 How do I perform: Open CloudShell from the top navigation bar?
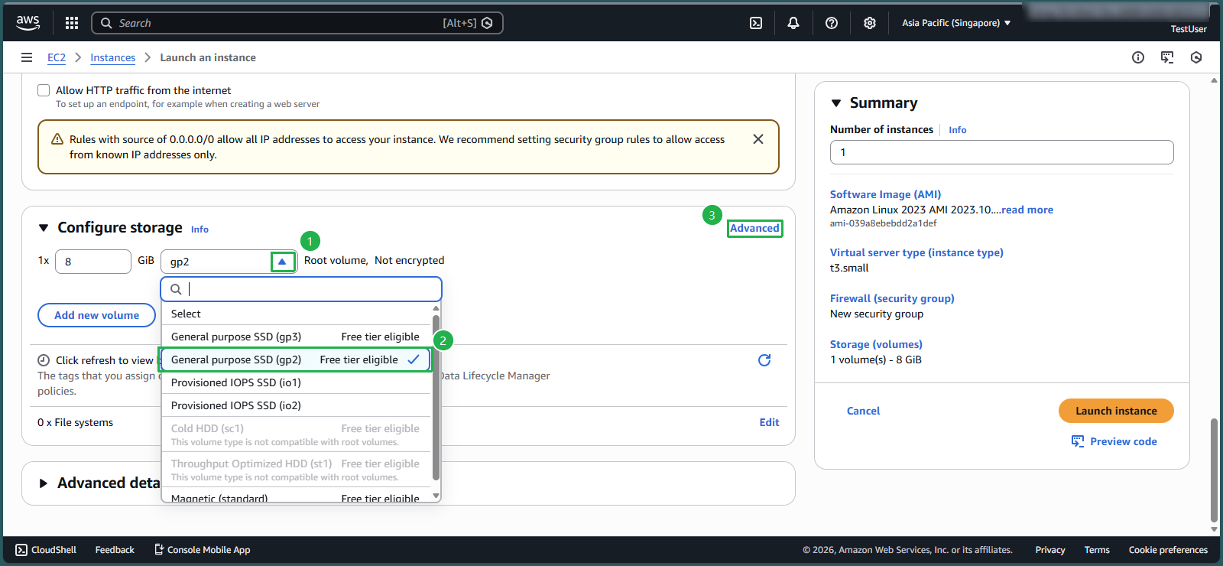coord(755,23)
